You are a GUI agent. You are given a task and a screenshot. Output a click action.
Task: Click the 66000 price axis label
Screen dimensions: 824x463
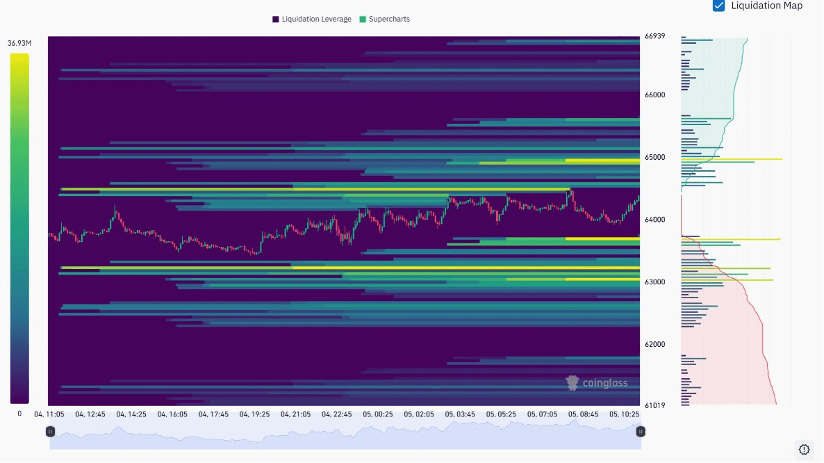[654, 95]
